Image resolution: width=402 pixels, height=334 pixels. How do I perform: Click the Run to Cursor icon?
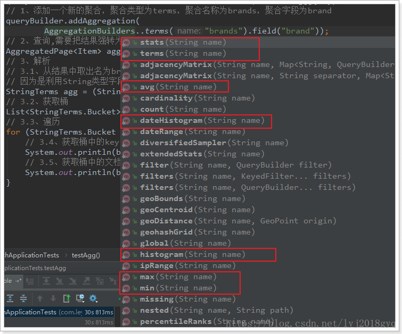coord(113,281)
